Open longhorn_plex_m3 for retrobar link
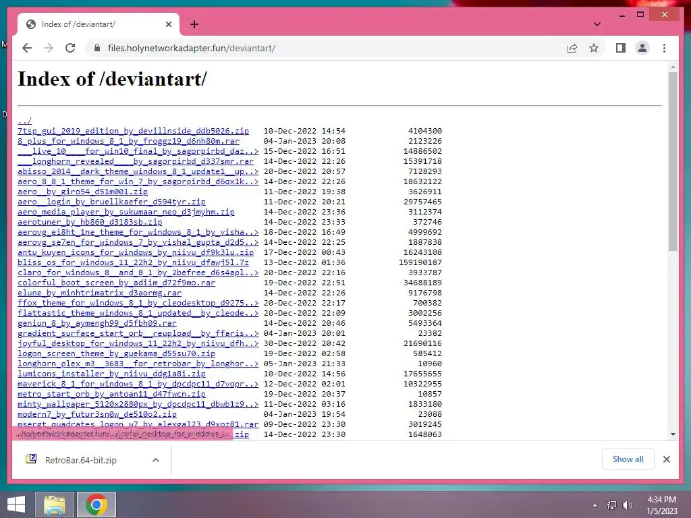691x518 pixels. tap(138, 364)
